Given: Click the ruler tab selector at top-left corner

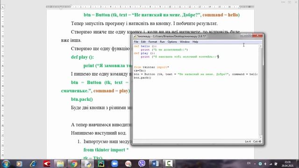Looking at the screenshot, I should pyautogui.click(x=3, y=7).
